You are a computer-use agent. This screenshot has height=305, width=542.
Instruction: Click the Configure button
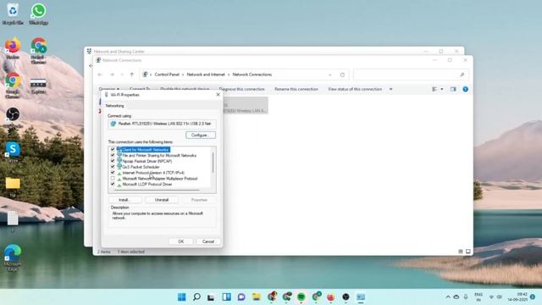click(x=201, y=135)
